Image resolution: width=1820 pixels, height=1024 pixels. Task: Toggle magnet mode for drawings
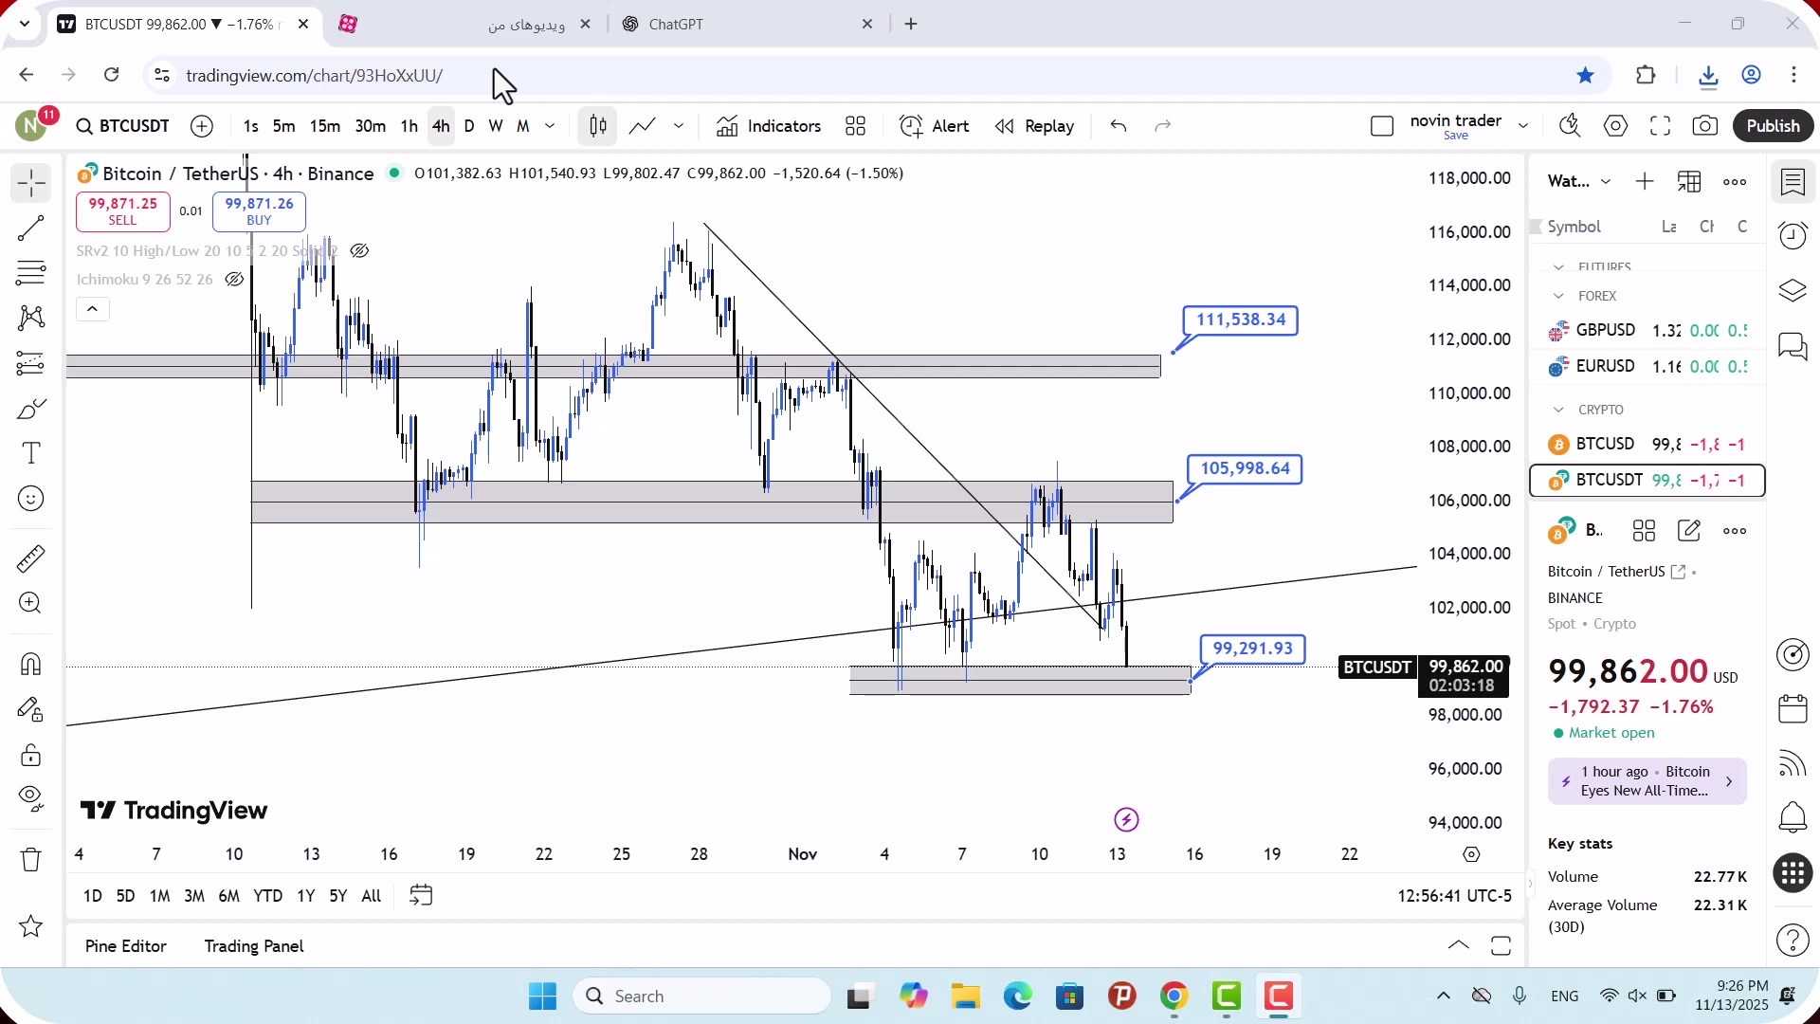(31, 664)
